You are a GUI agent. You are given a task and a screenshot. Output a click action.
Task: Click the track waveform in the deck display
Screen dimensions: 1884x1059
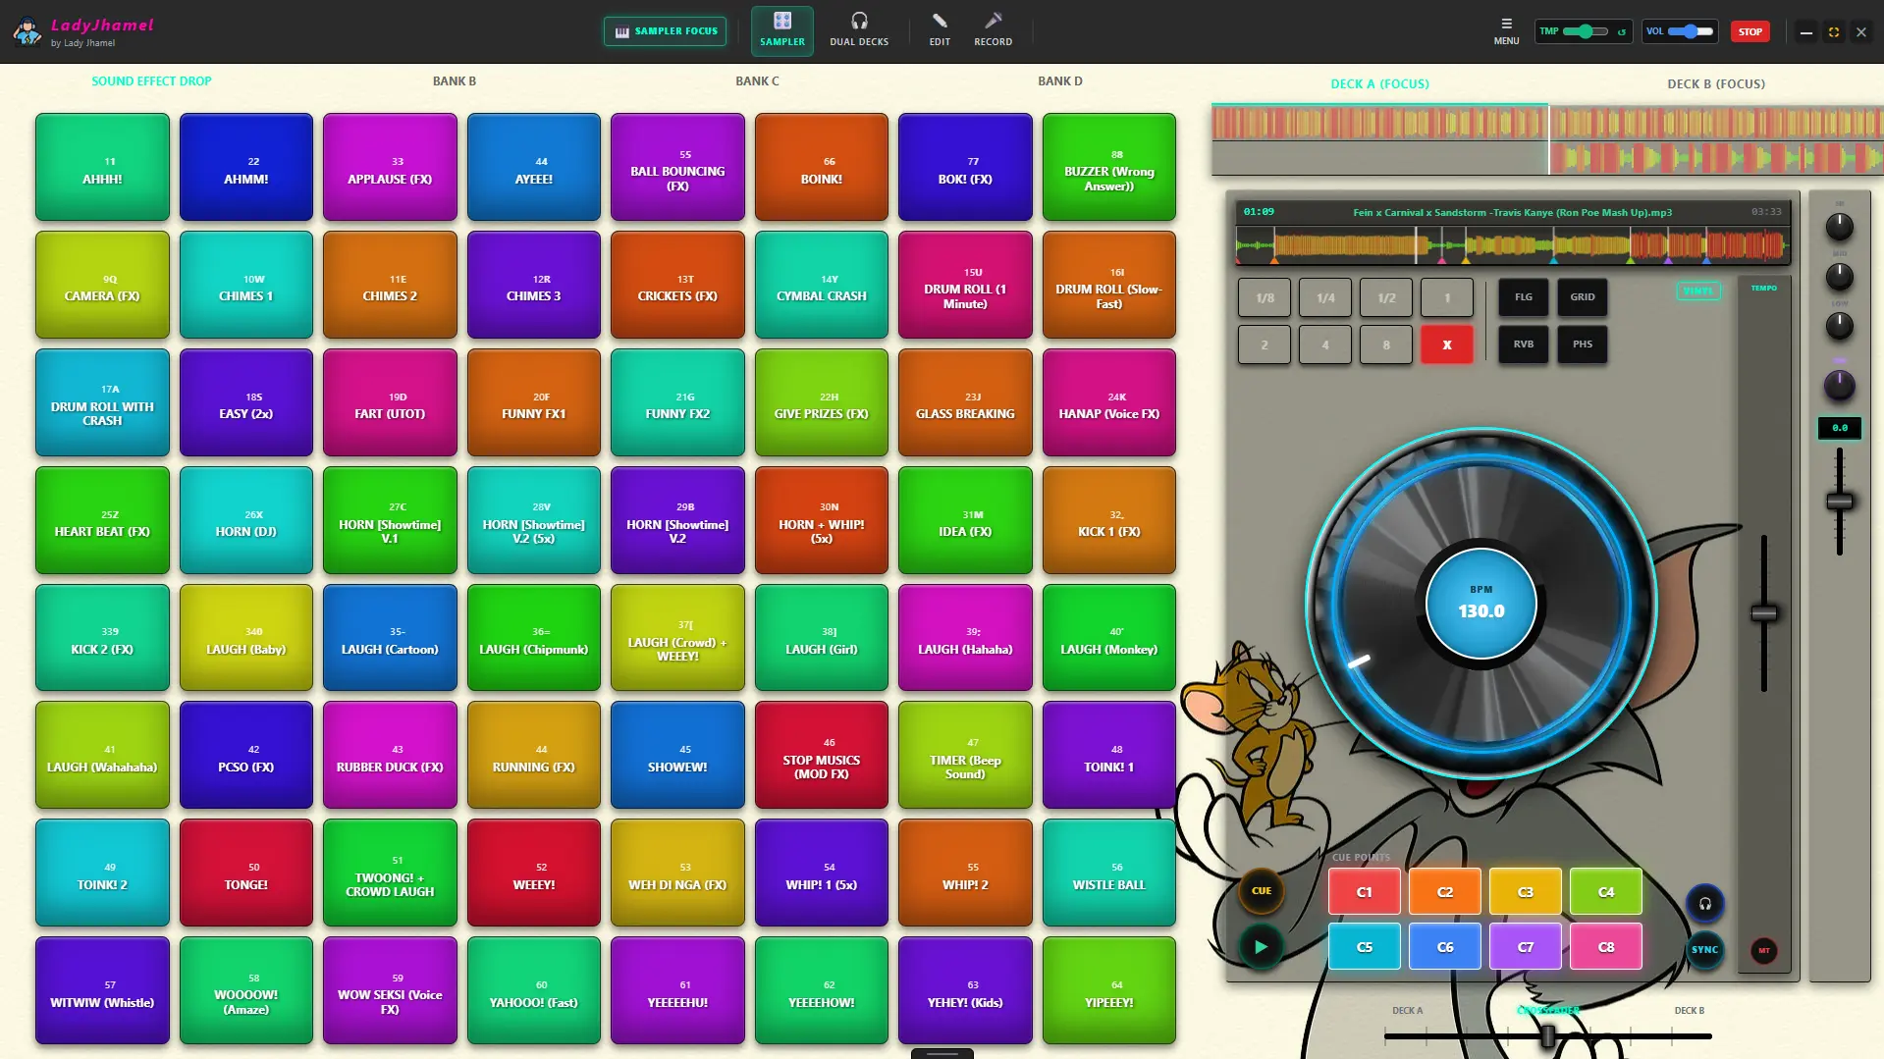(1512, 245)
